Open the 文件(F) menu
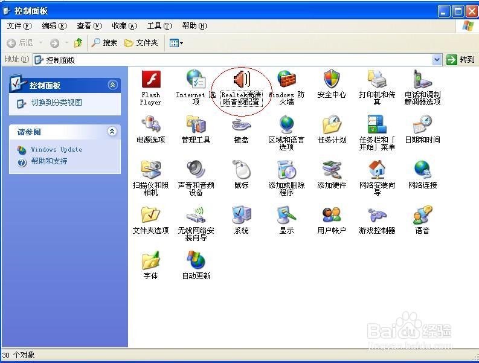479x363 pixels. (19, 26)
